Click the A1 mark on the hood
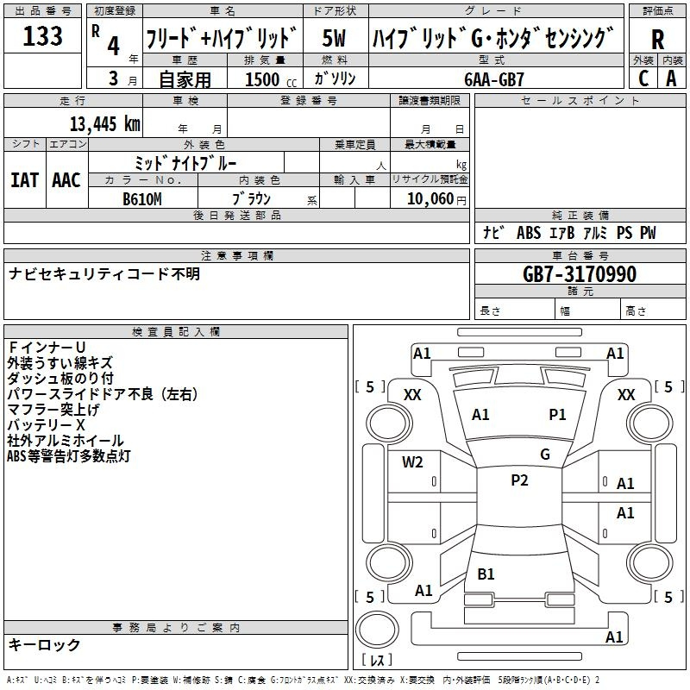 (x=480, y=415)
